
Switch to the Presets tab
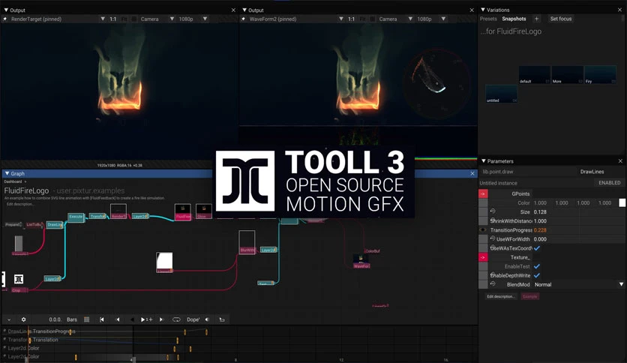point(488,19)
